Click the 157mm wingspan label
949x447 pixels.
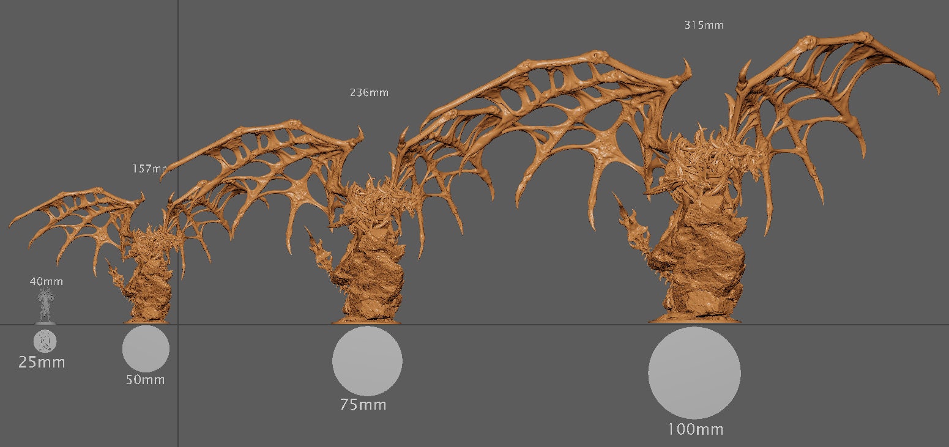click(x=150, y=168)
